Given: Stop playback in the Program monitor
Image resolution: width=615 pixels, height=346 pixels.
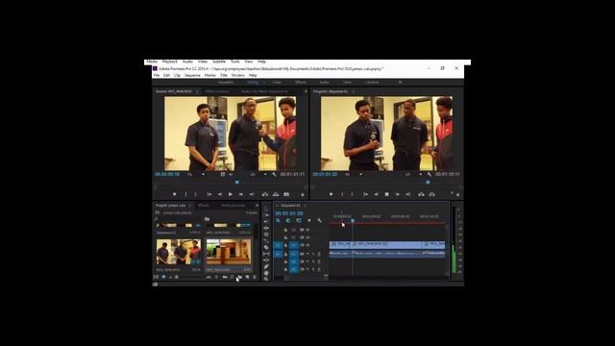Looking at the screenshot, I should 386,194.
